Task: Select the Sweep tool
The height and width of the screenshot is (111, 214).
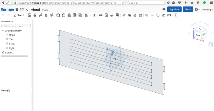Action: coord(41,15)
